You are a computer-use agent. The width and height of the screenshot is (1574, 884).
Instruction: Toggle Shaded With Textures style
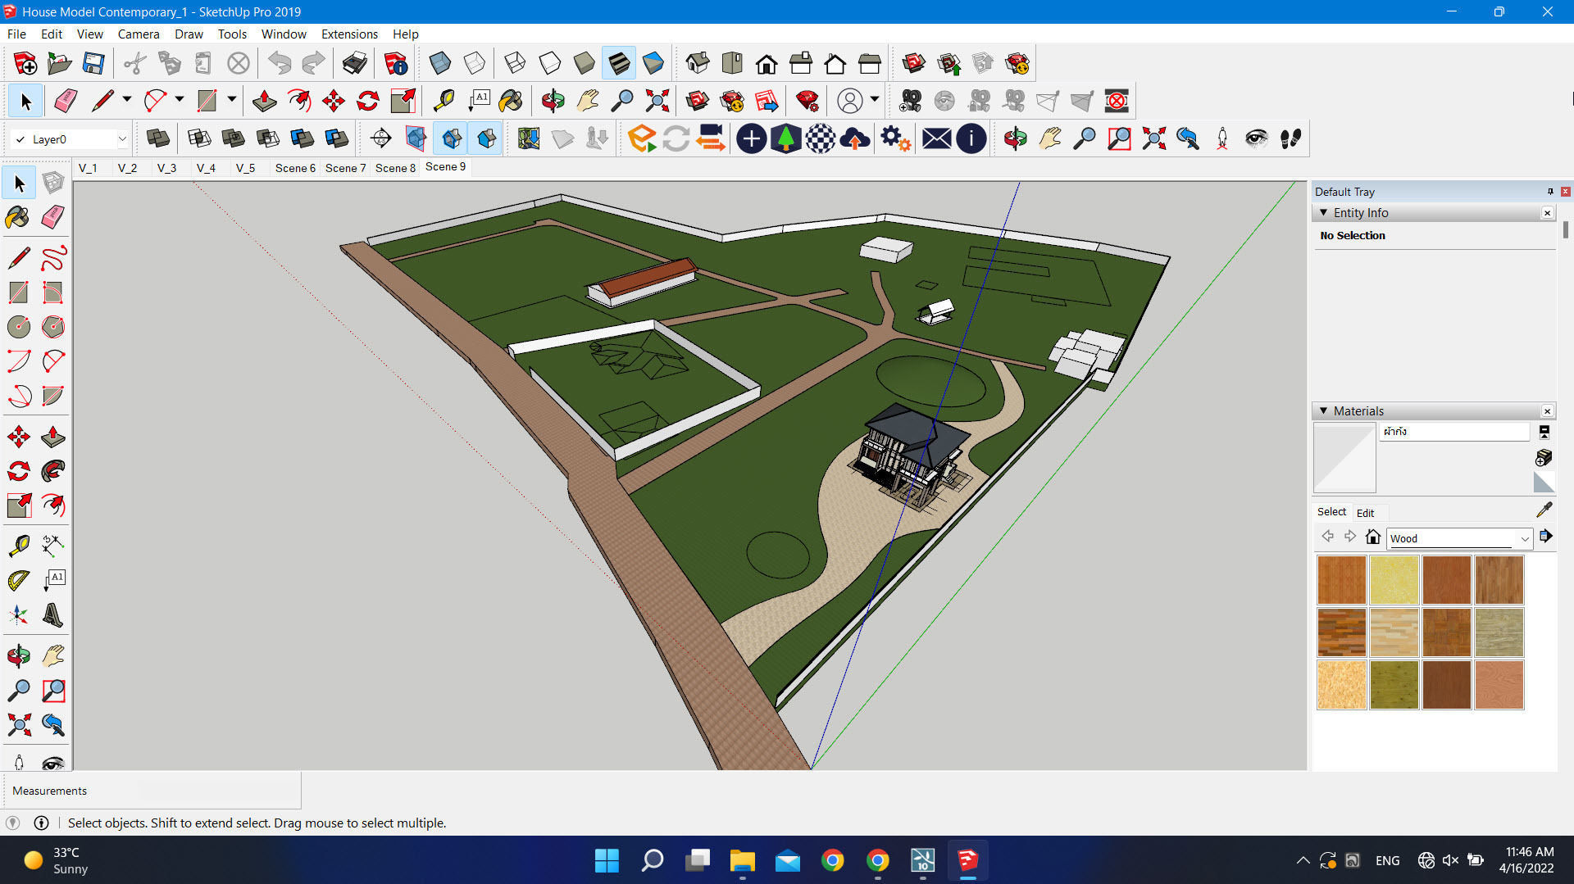[619, 63]
